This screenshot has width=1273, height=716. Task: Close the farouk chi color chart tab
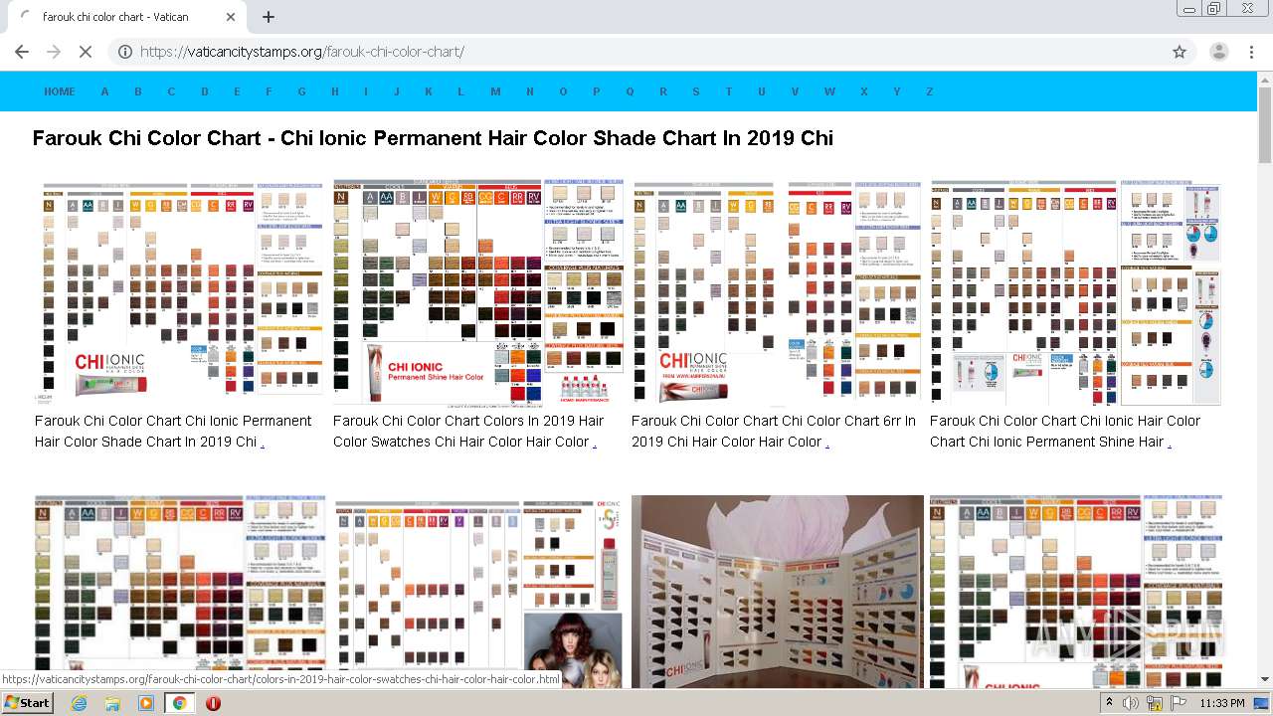coord(231,17)
